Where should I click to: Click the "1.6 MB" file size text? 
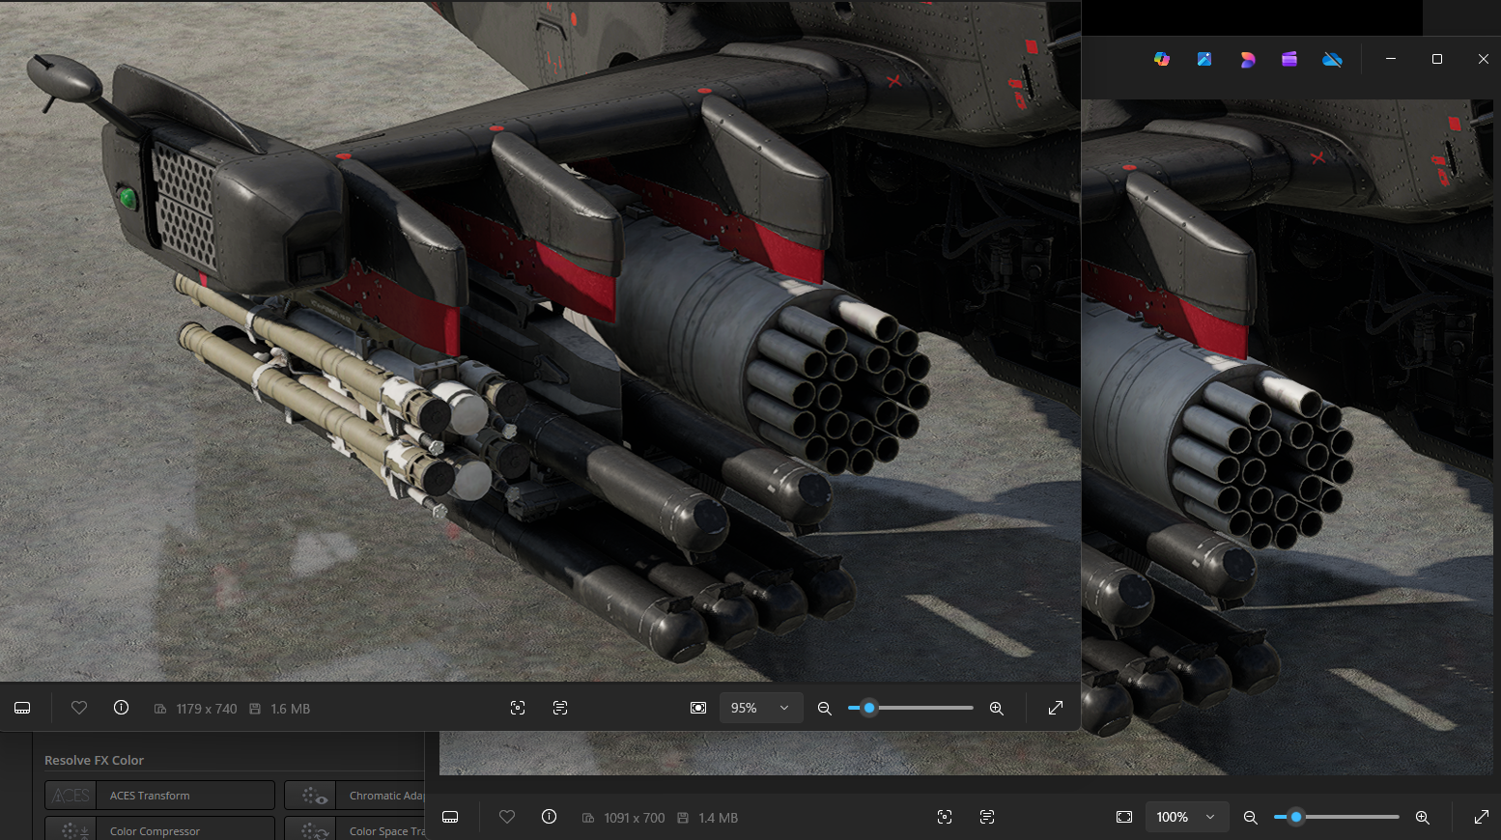click(x=291, y=709)
